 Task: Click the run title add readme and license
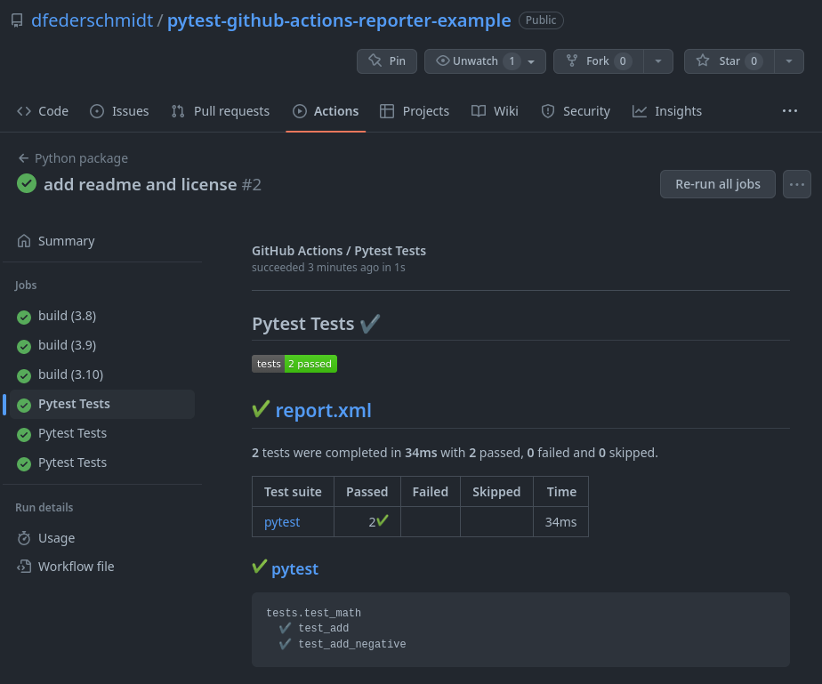(x=141, y=184)
